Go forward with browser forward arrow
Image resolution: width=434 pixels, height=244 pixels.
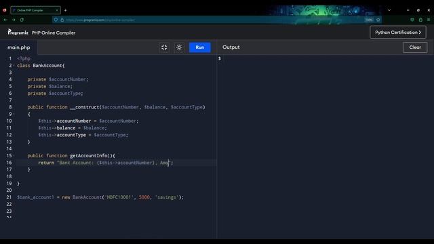pos(14,20)
